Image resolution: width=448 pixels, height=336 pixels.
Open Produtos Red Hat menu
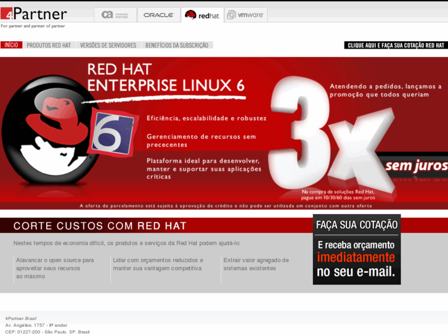click(x=49, y=45)
